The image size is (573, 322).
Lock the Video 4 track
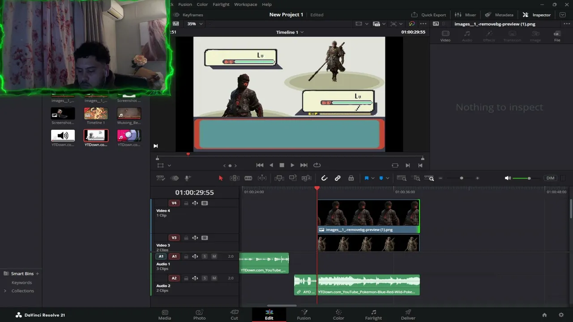[x=186, y=203]
